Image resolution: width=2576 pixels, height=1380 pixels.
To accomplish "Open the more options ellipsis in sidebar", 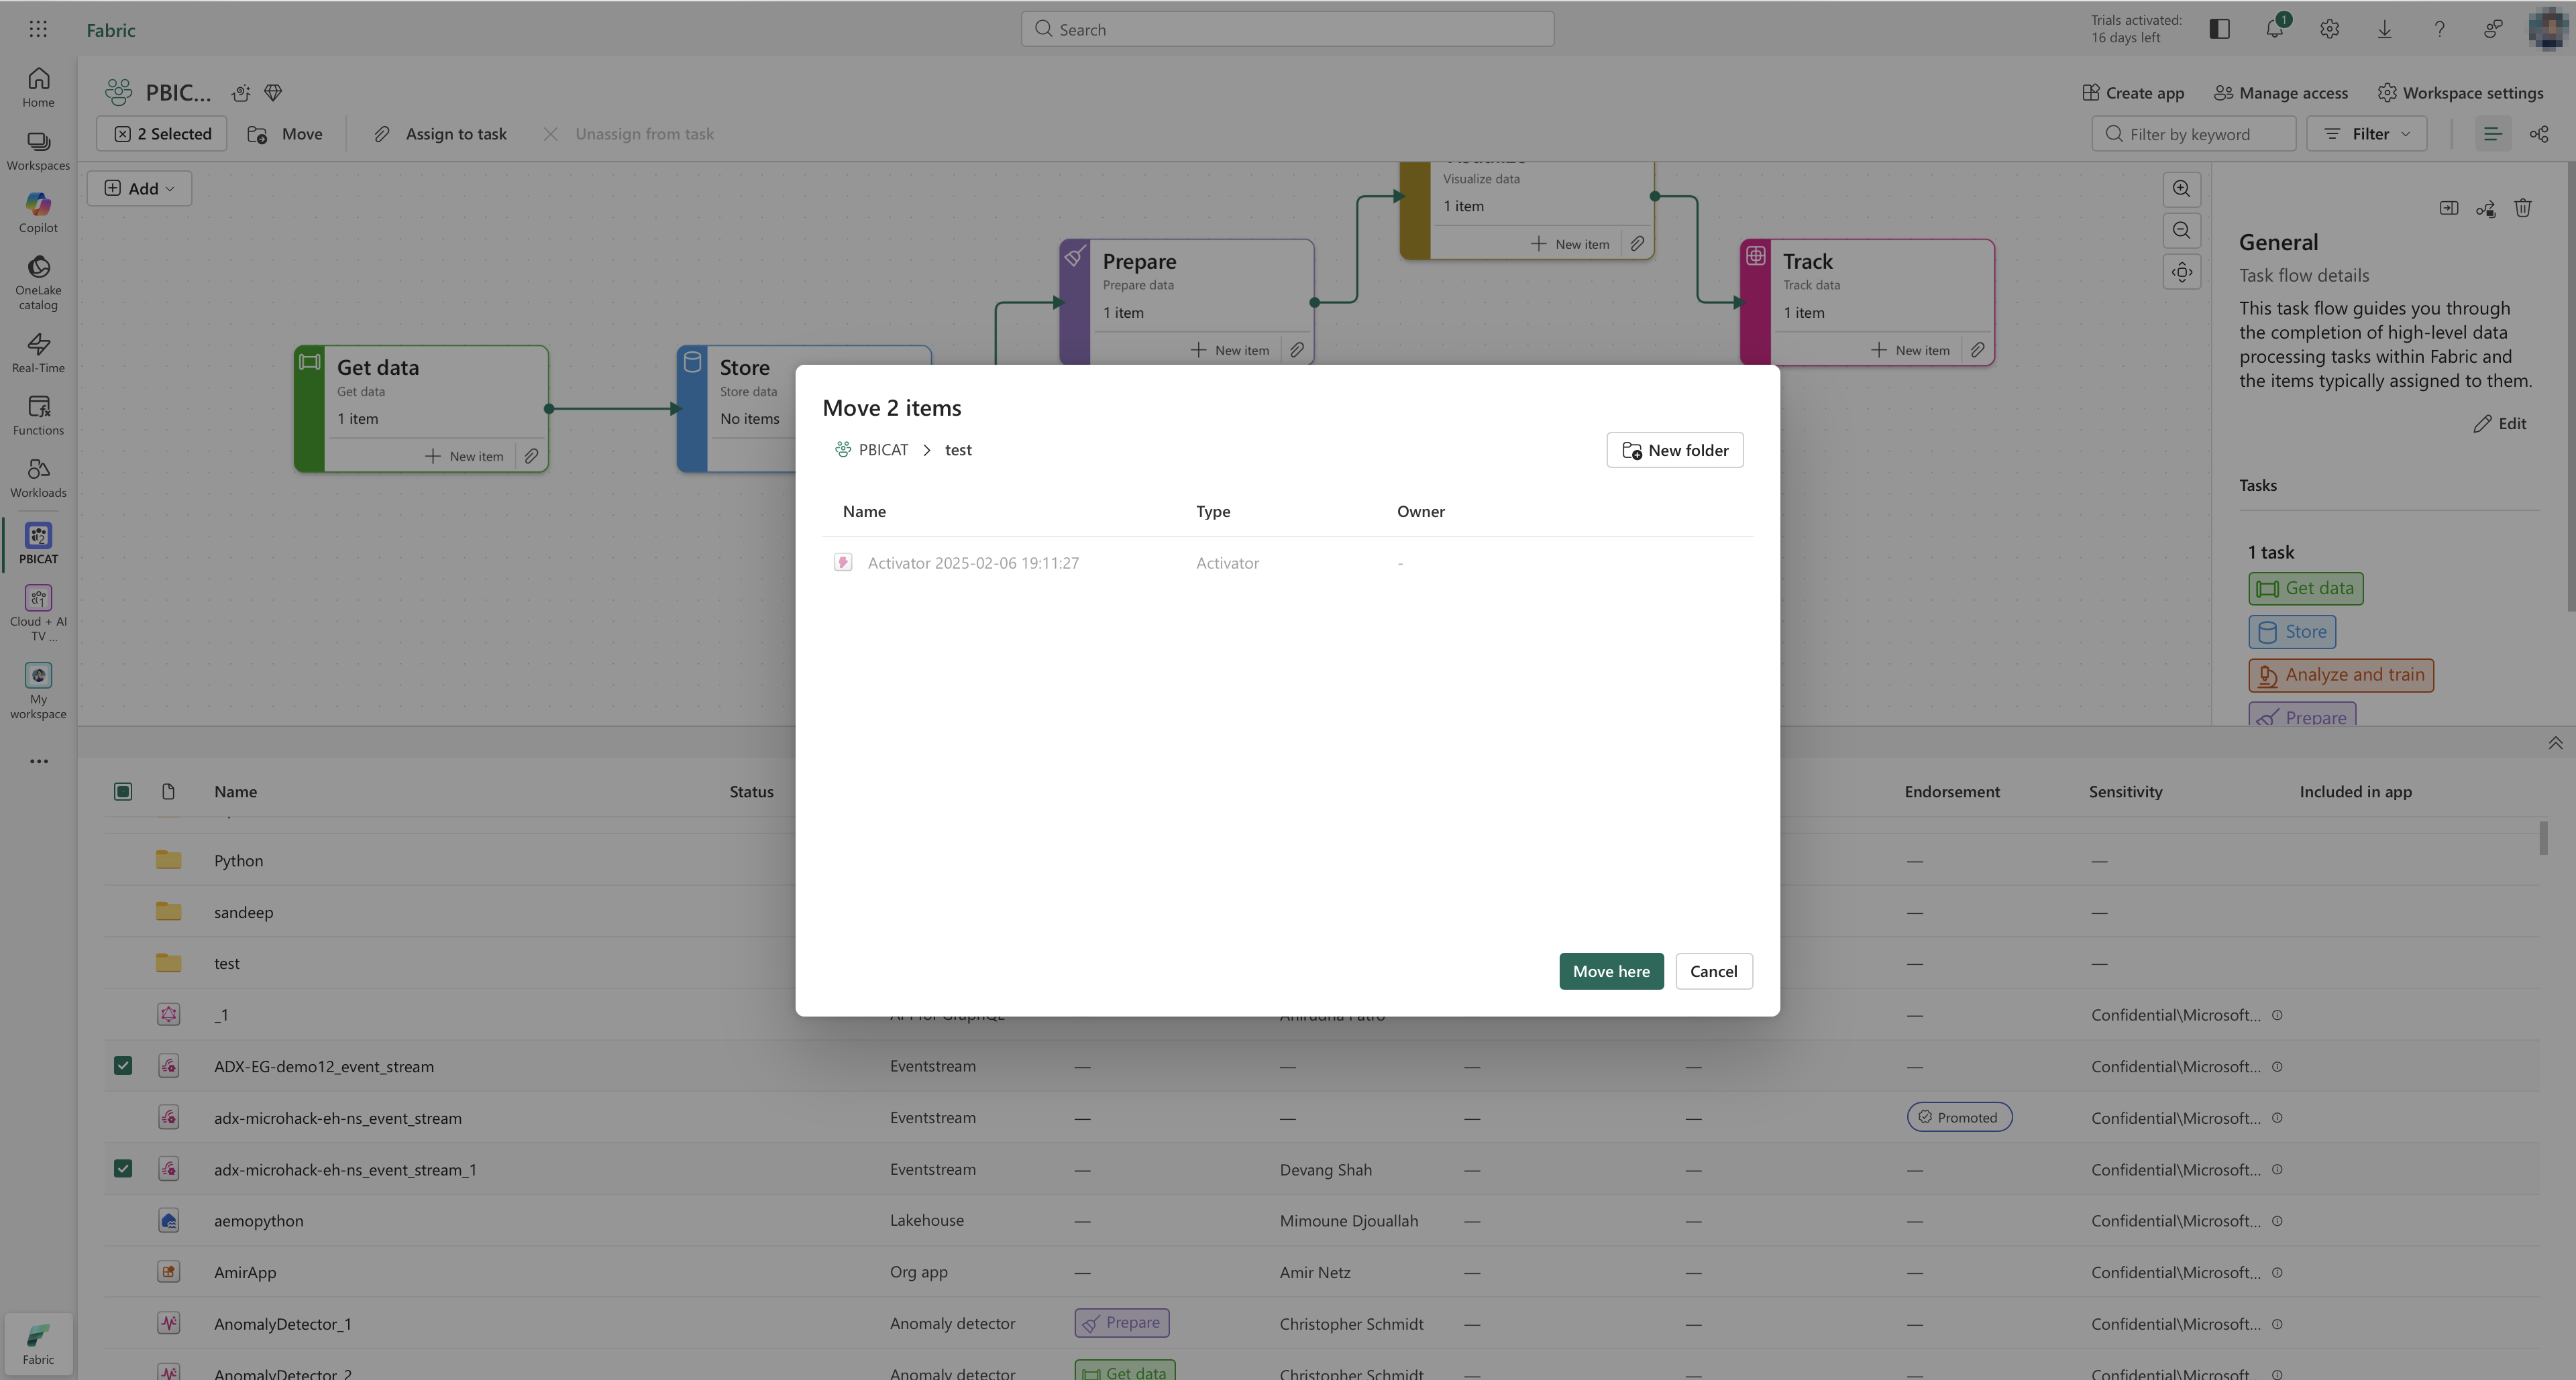I will click(x=38, y=762).
